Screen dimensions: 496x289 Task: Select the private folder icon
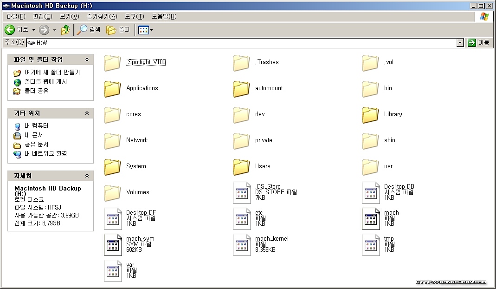click(x=241, y=140)
